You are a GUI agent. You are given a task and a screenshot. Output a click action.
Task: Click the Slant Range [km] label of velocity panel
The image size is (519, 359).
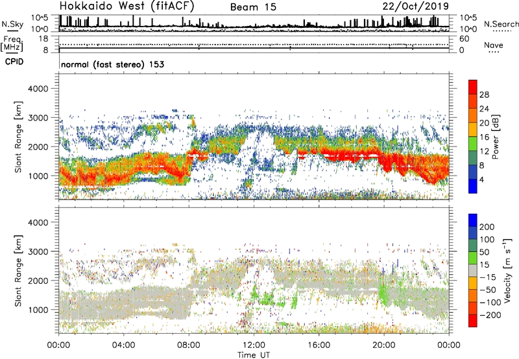(x=18, y=271)
